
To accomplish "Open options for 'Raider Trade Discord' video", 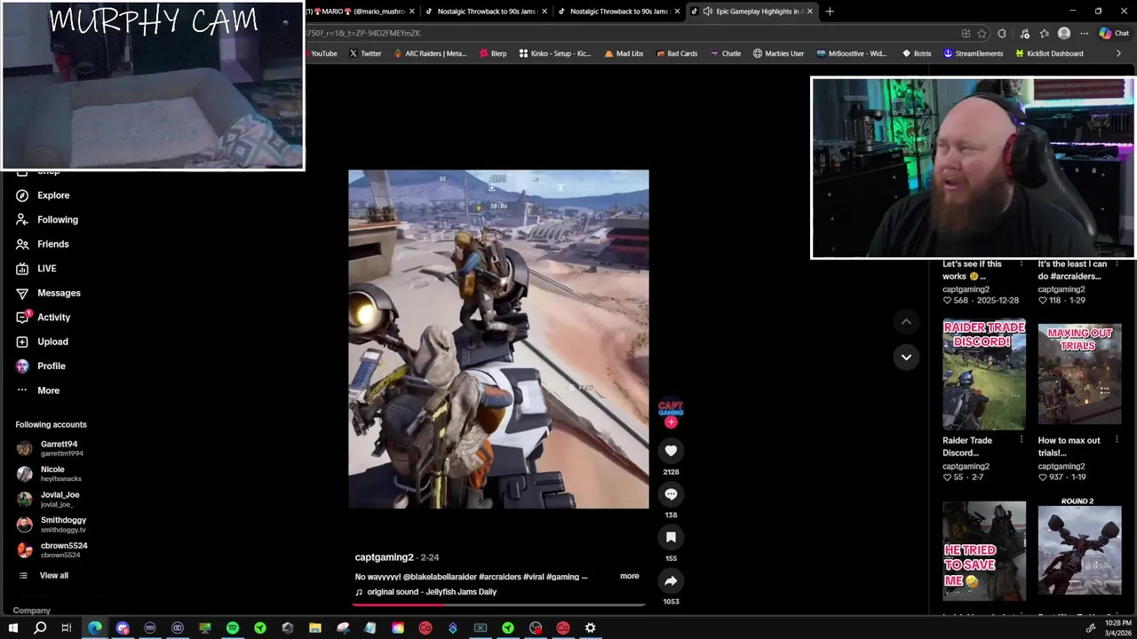I will coord(1021,440).
